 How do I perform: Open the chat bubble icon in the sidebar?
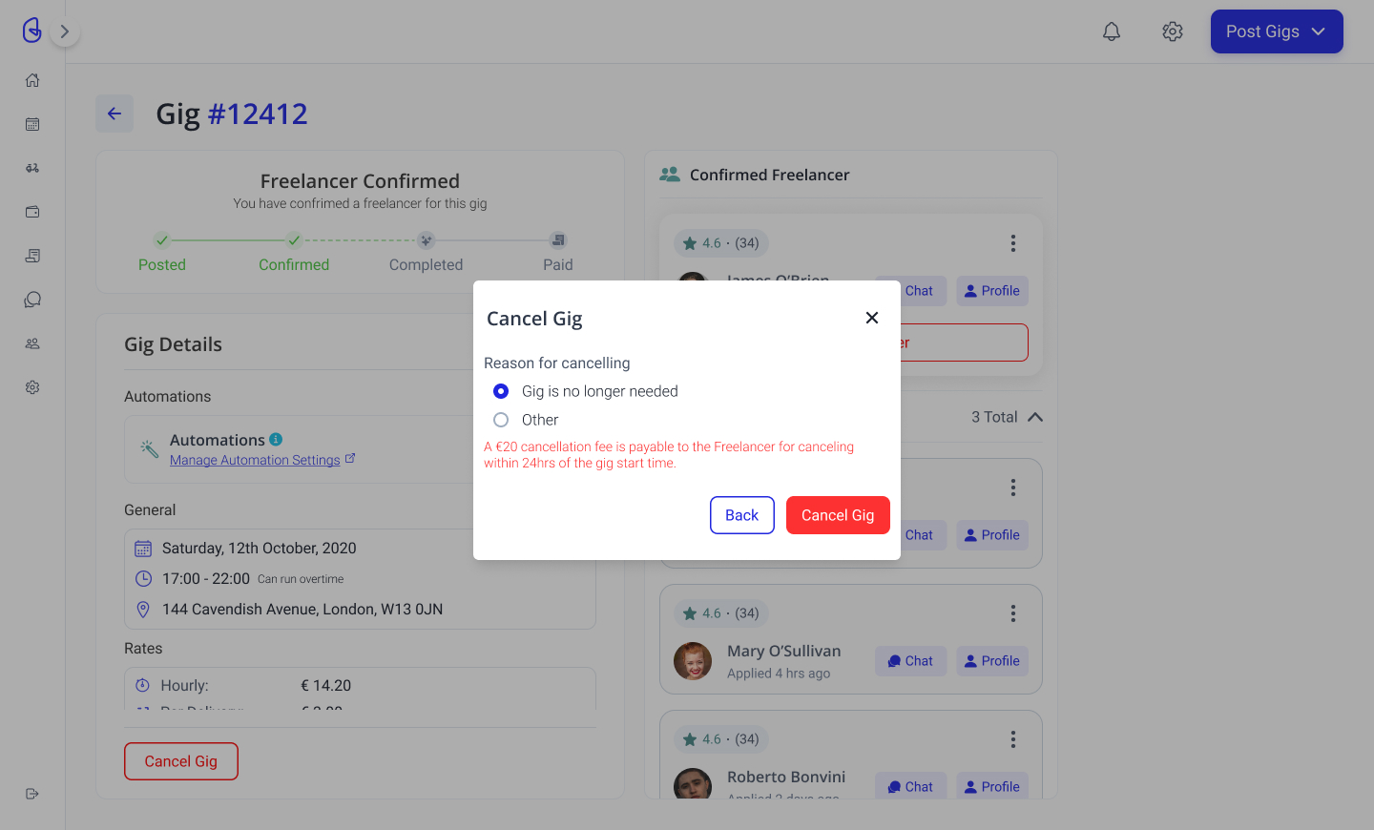coord(32,300)
